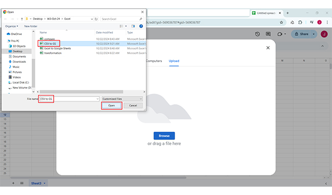The image size is (332, 195).
Task: Click the Chrome address bar URL
Action: coord(174,22)
